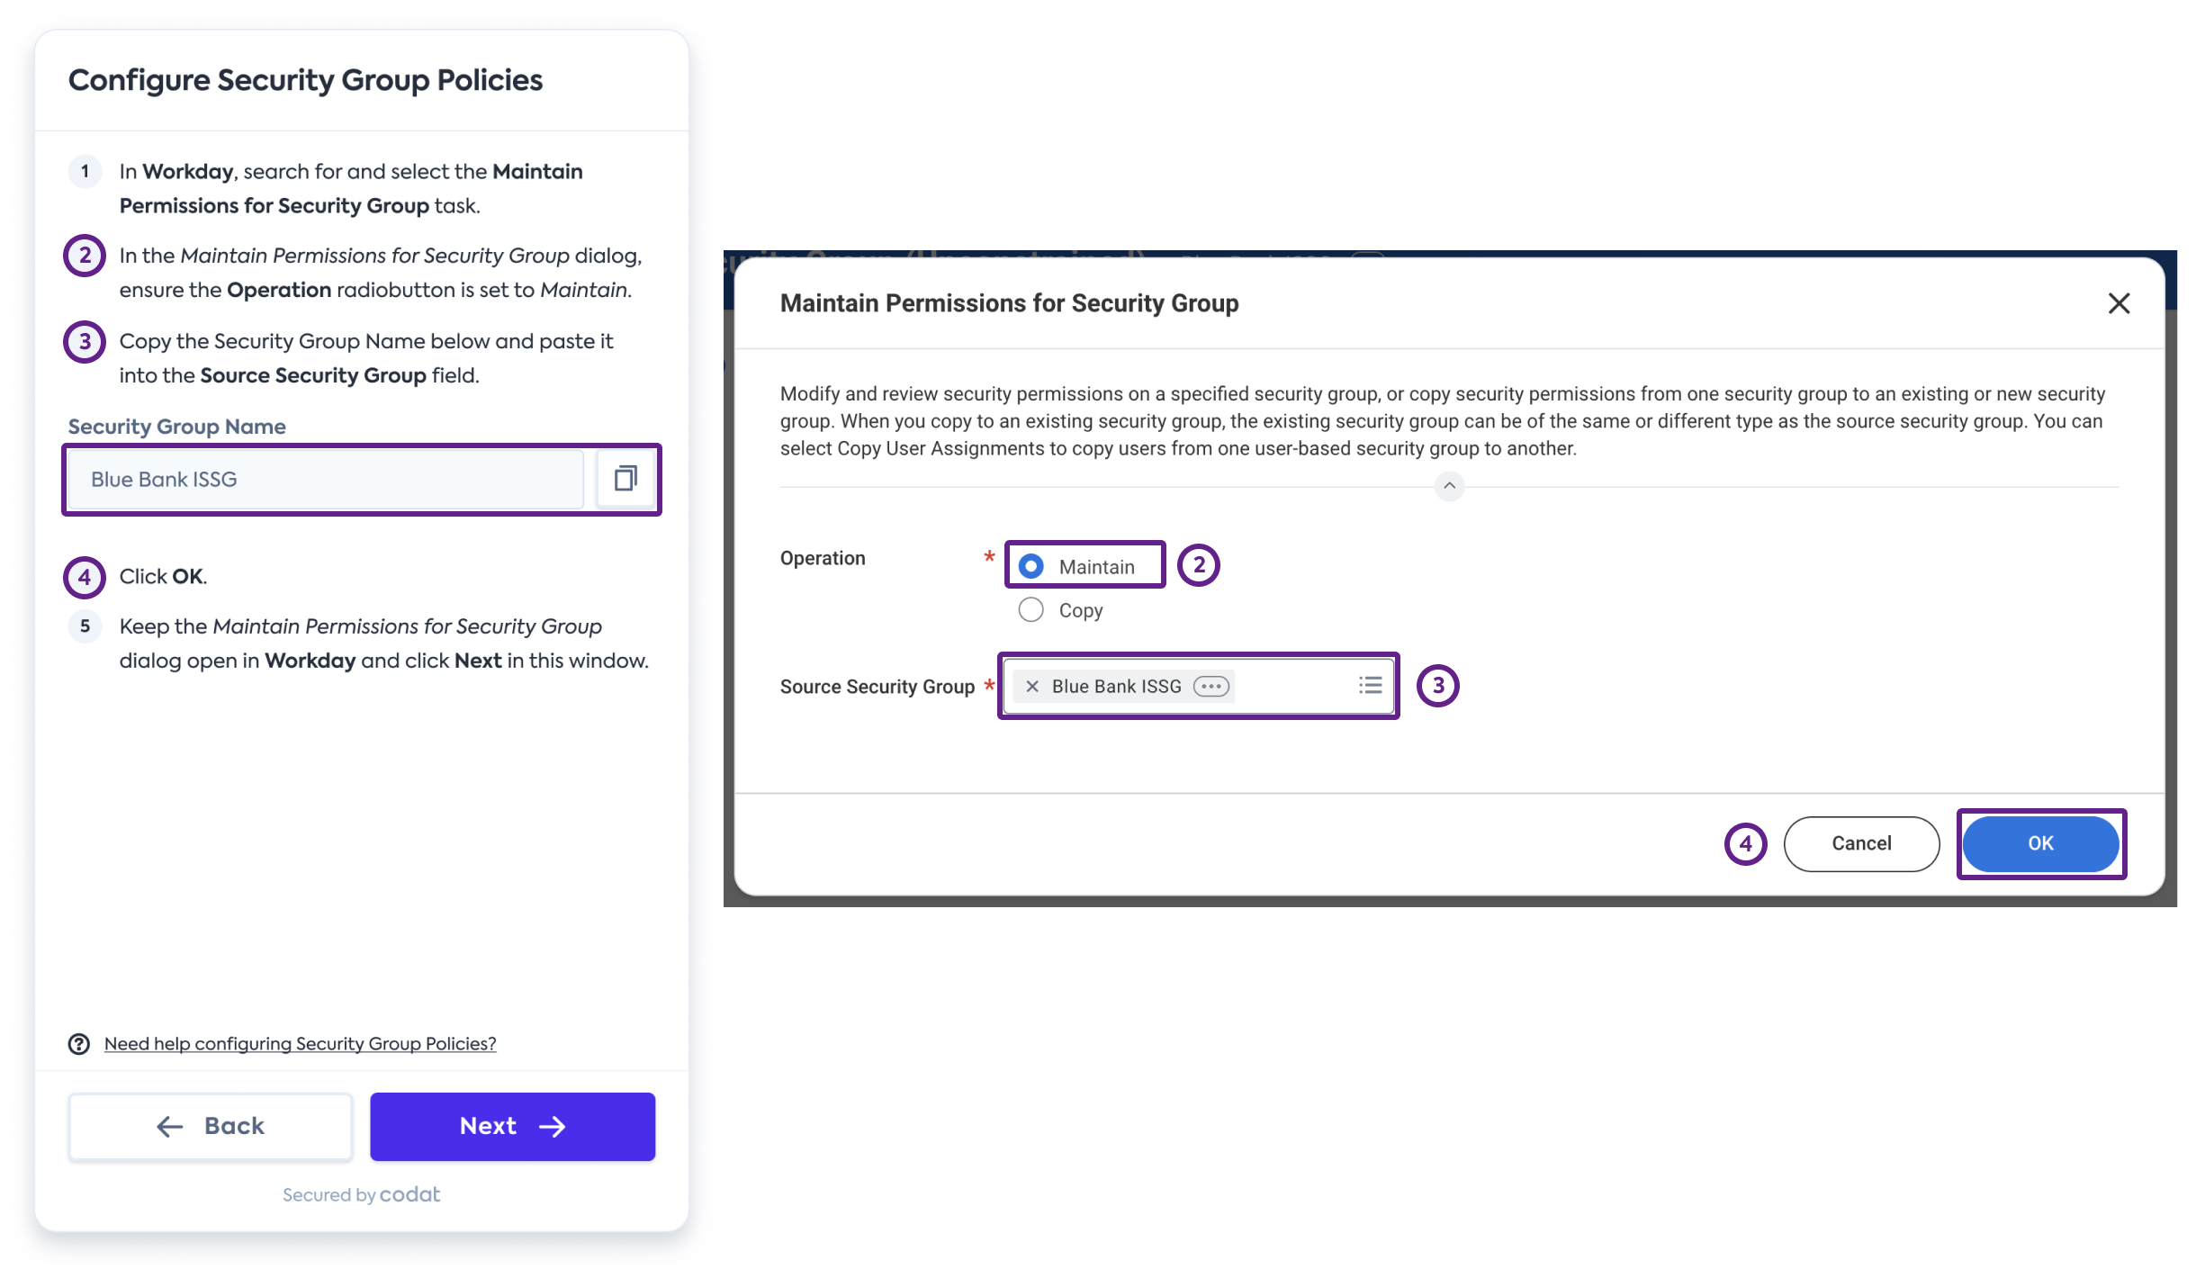Remove Blue Bank ISSG chip via X icon

coord(1030,686)
